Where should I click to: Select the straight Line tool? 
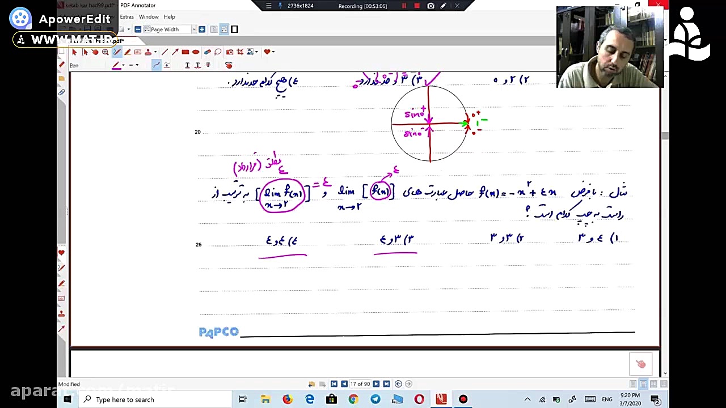point(164,52)
